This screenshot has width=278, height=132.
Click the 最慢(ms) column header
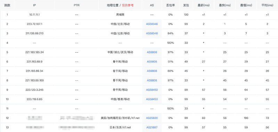pyautogui.click(x=246, y=5)
